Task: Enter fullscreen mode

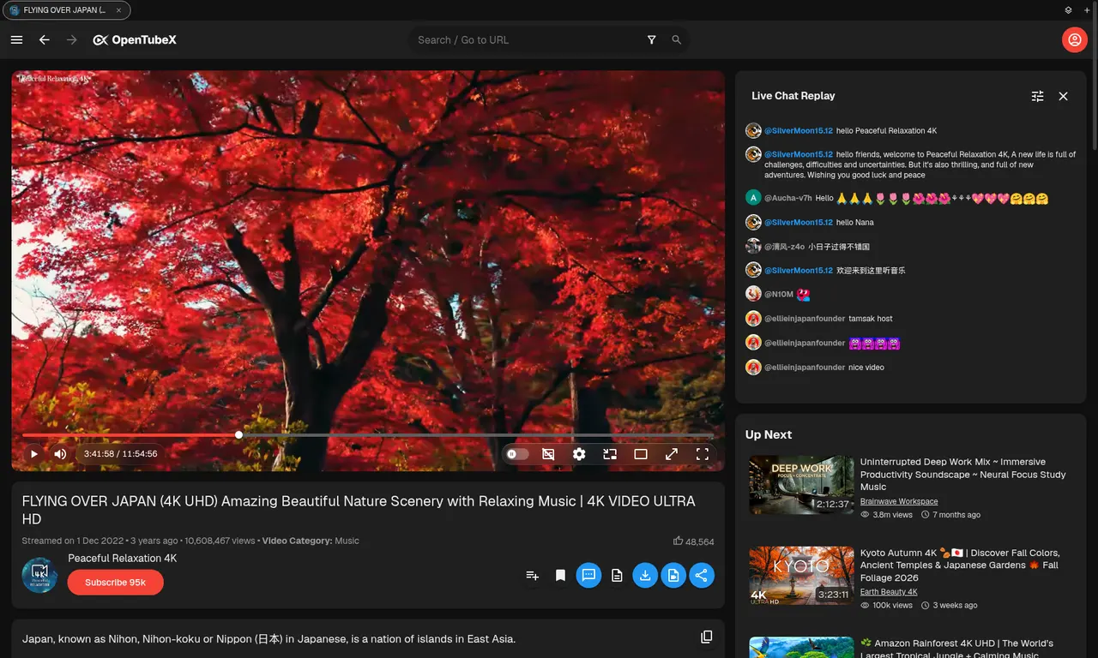Action: pos(703,454)
